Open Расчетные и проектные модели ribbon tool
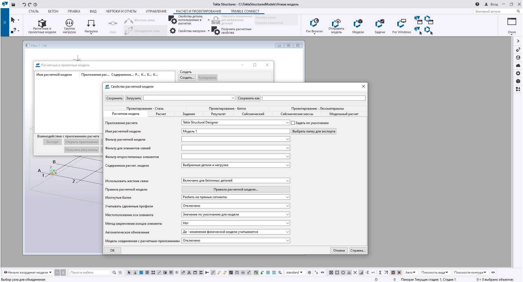 pos(42,26)
